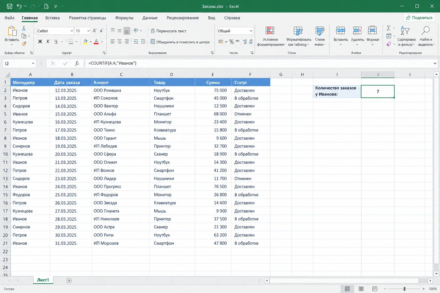Image resolution: width=440 pixels, height=293 pixels.
Task: Expand the Name Box dropdown showing I2
Action: point(33,63)
